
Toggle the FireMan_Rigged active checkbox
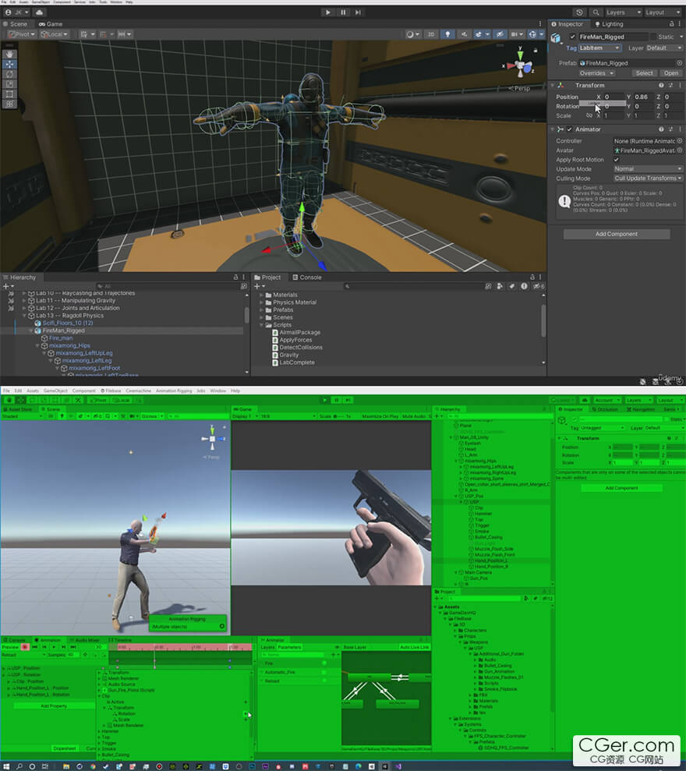572,37
